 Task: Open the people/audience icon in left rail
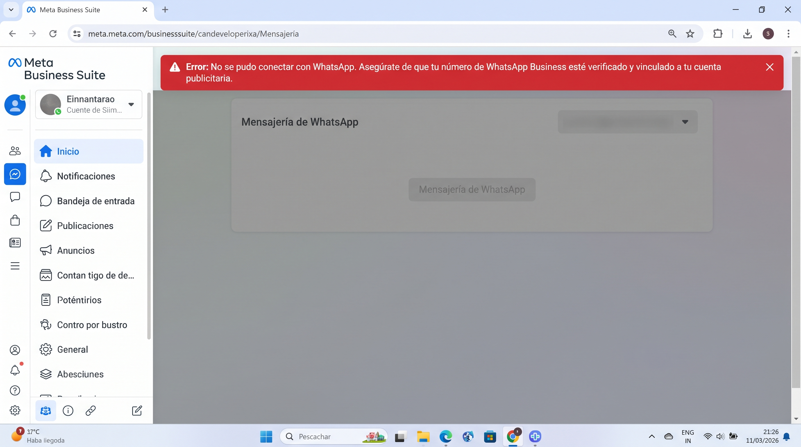pyautogui.click(x=15, y=151)
